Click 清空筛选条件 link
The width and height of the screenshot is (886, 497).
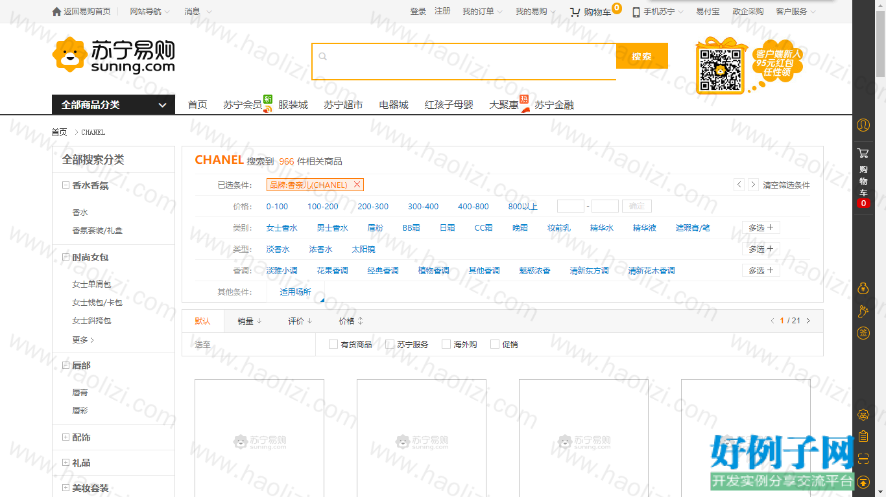pos(786,185)
